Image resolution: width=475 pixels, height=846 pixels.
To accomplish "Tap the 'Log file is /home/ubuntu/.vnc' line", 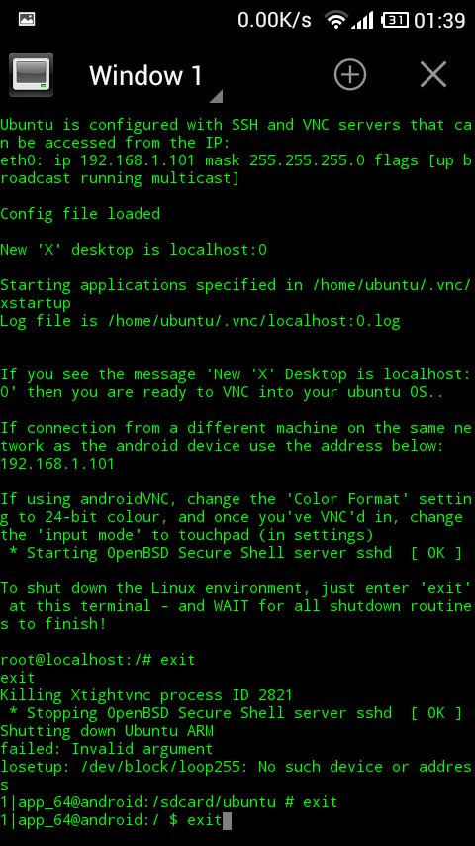I will (200, 322).
